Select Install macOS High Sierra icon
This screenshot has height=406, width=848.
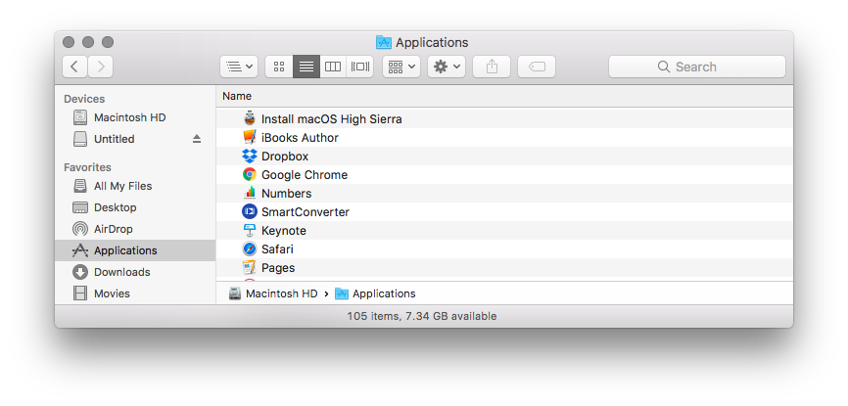click(x=250, y=118)
